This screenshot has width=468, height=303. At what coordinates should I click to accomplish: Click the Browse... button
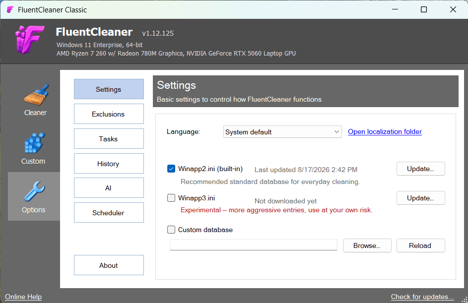pos(367,245)
